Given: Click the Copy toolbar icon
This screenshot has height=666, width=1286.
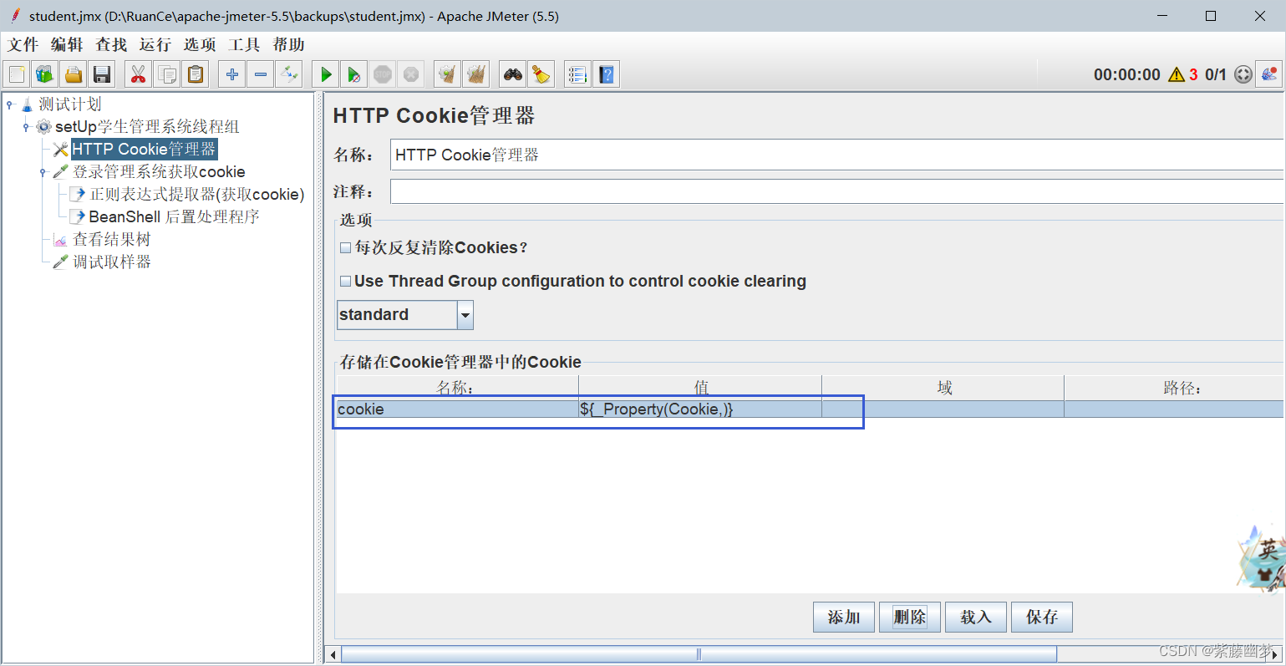Looking at the screenshot, I should coord(167,74).
